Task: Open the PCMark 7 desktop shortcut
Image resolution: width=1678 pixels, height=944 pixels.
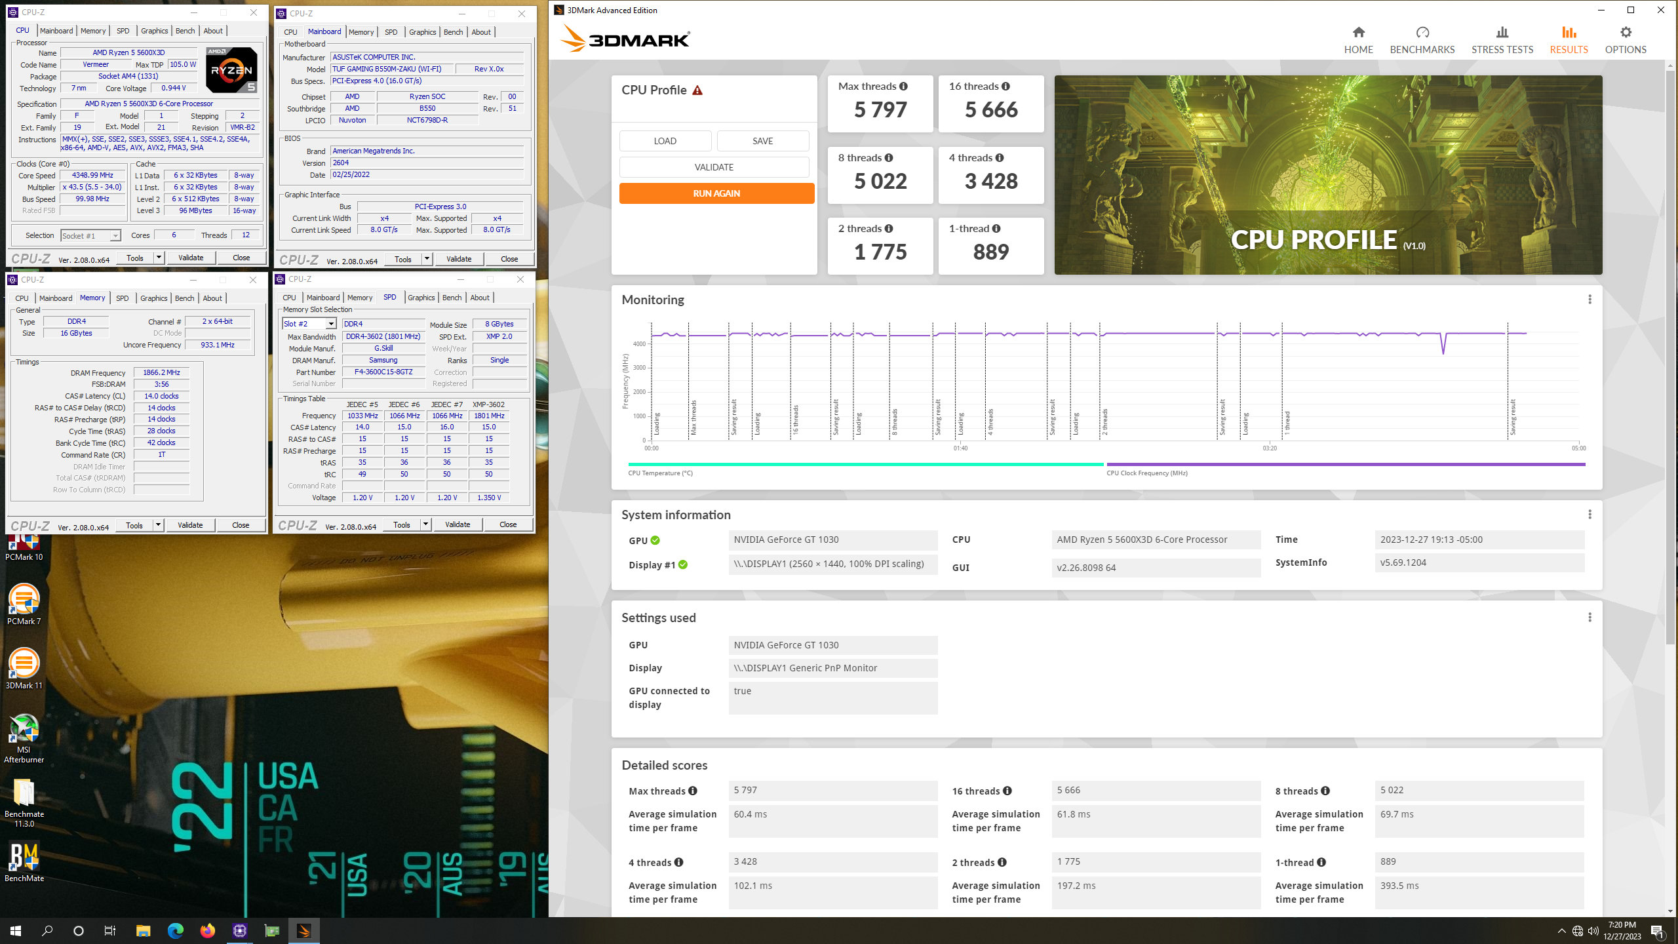Action: [24, 604]
